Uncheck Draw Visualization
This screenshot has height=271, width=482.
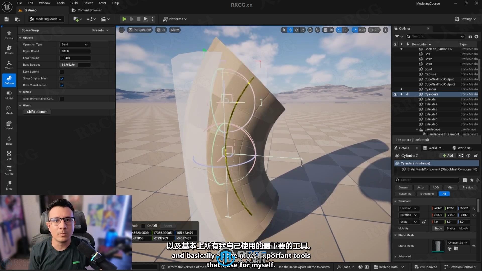pyautogui.click(x=62, y=85)
